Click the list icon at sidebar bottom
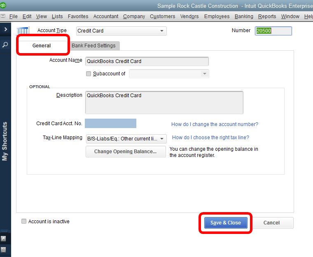 [x=3, y=250]
